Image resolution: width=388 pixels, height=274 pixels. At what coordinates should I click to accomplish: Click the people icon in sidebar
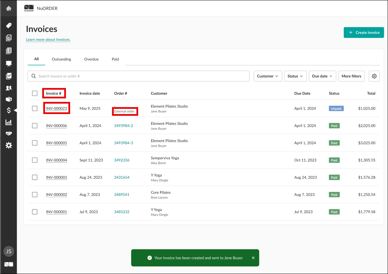pos(9,88)
